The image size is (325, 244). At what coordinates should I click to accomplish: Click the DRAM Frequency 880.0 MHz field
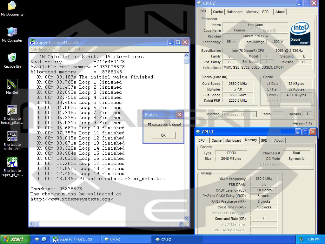(x=264, y=179)
